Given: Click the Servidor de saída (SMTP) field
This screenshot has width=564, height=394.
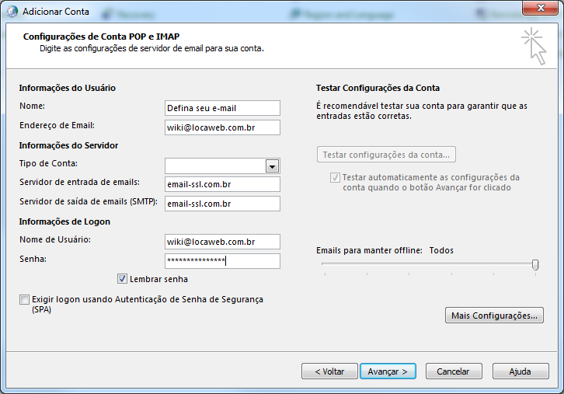Looking at the screenshot, I should [x=222, y=204].
